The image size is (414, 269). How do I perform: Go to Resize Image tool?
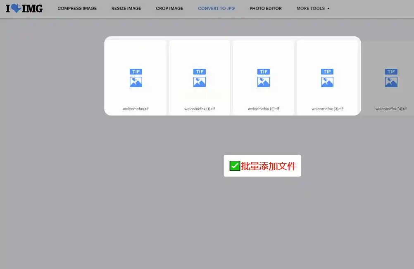coord(126,8)
